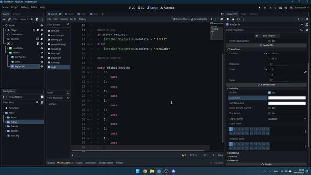Open the Output bottom panel
Image resolution: width=311 pixels, height=175 pixels.
point(51,163)
